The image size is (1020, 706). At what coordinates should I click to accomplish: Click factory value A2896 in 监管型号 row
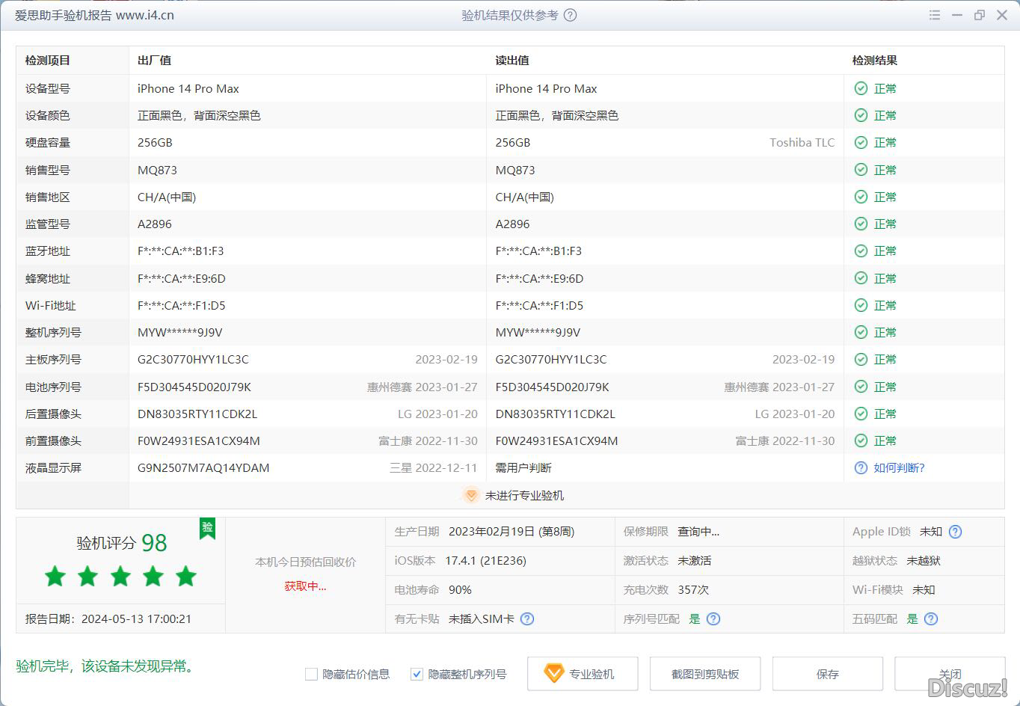(x=155, y=224)
